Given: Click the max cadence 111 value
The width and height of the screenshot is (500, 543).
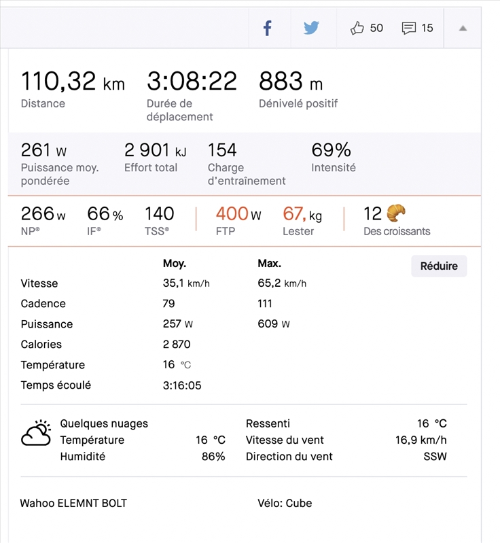Looking at the screenshot, I should 265,304.
